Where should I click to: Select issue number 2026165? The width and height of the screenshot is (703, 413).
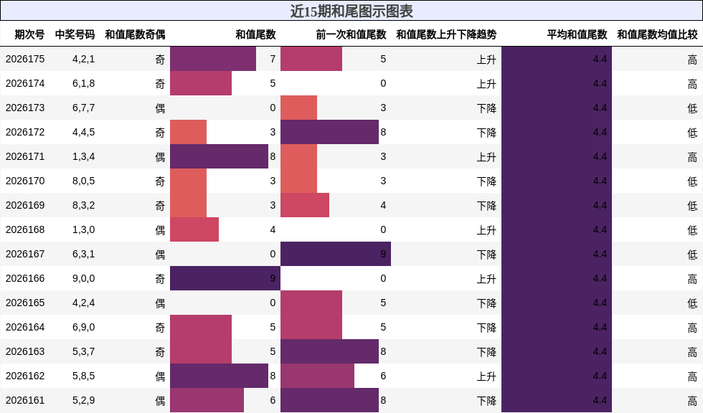pos(25,303)
